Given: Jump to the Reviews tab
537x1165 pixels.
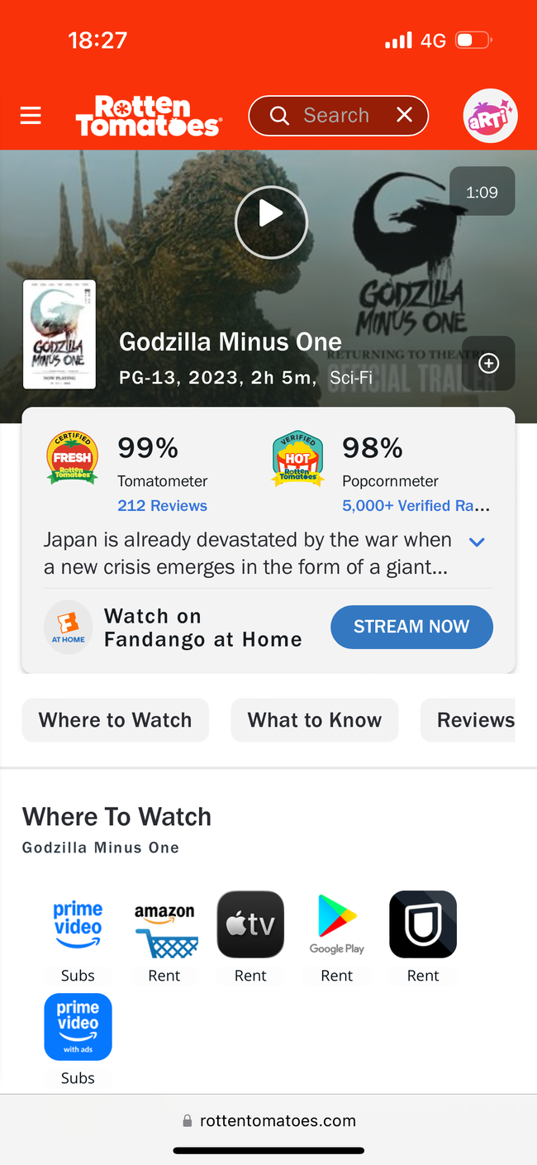Looking at the screenshot, I should [474, 720].
